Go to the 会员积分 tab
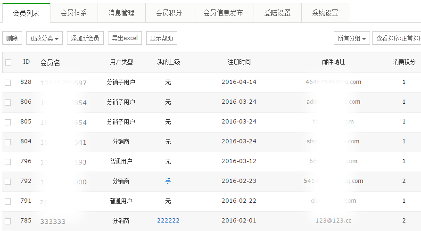This screenshot has height=231, width=421. (x=169, y=13)
